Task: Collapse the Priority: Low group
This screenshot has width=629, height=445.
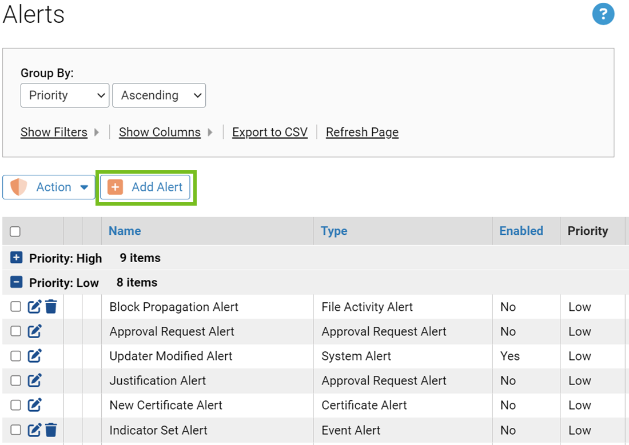Action: click(17, 283)
